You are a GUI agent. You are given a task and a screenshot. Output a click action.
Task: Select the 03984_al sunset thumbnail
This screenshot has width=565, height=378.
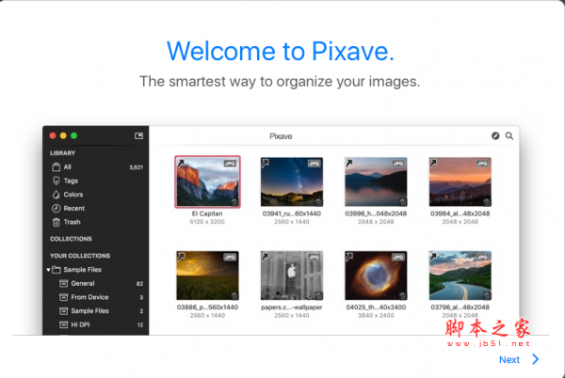click(460, 181)
